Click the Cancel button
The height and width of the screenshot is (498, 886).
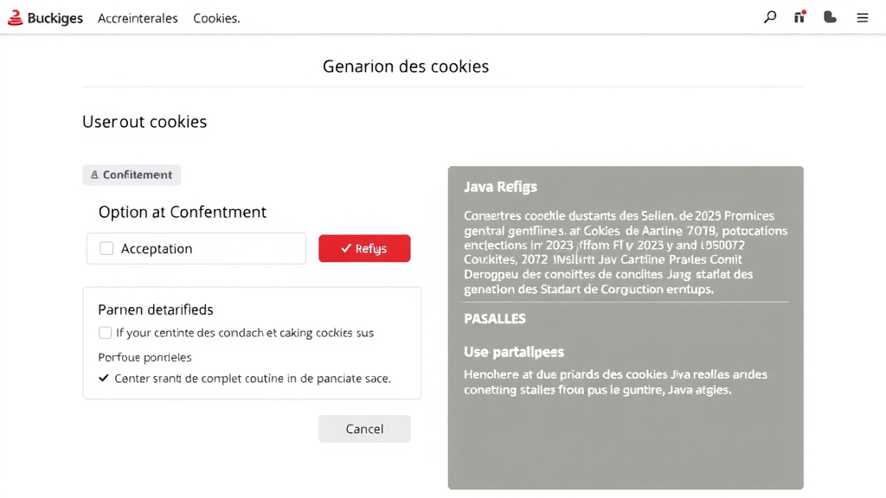click(x=364, y=428)
